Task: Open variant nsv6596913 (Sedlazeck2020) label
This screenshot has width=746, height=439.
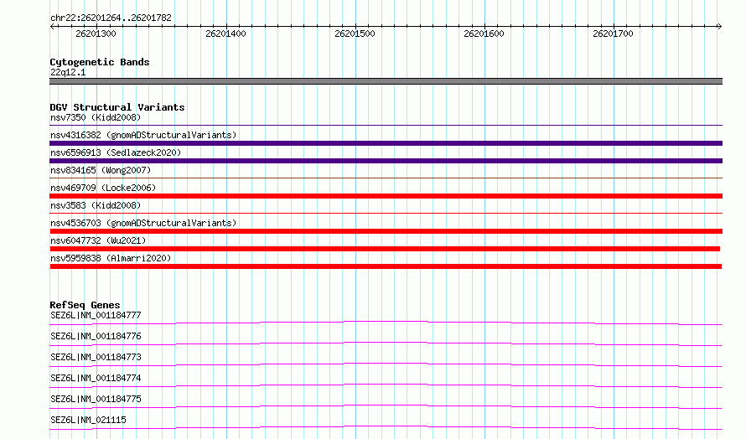Action: [116, 152]
